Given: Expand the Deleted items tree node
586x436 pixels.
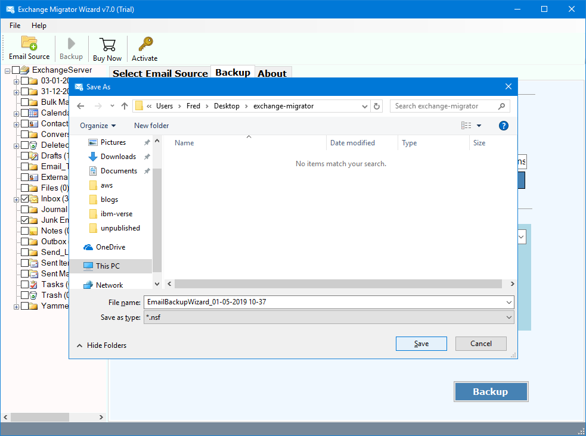Looking at the screenshot, I should [17, 145].
